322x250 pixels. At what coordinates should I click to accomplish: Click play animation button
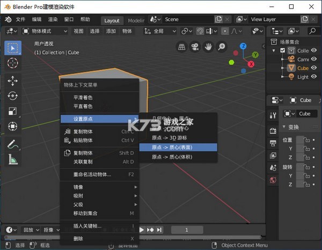pos(142,230)
